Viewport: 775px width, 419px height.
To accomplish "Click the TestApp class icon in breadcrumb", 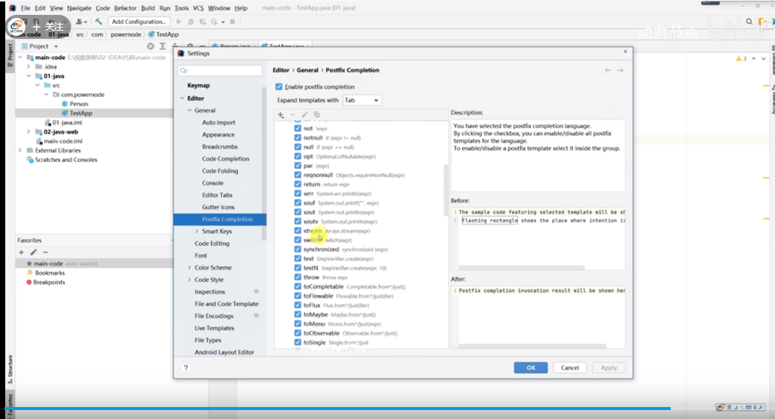I will (x=151, y=34).
